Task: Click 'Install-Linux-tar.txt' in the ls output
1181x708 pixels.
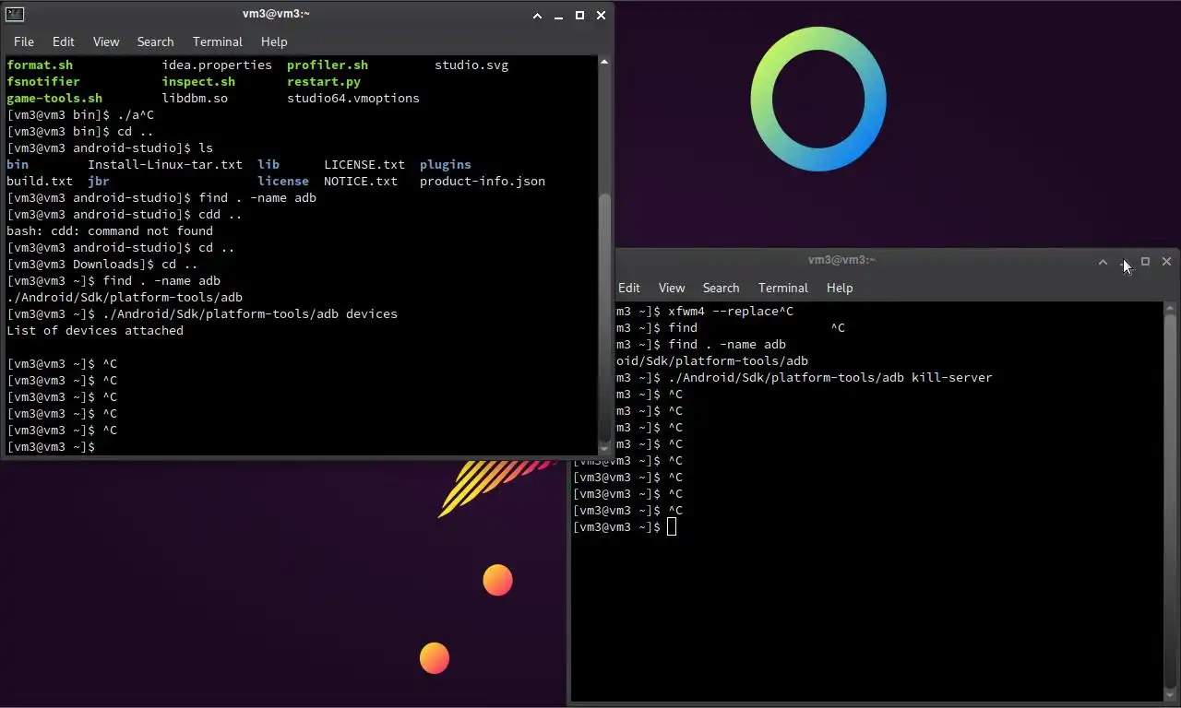Action: pos(165,164)
